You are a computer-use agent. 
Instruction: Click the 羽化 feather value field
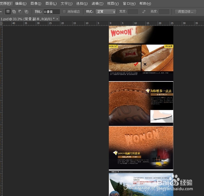coord(52,12)
